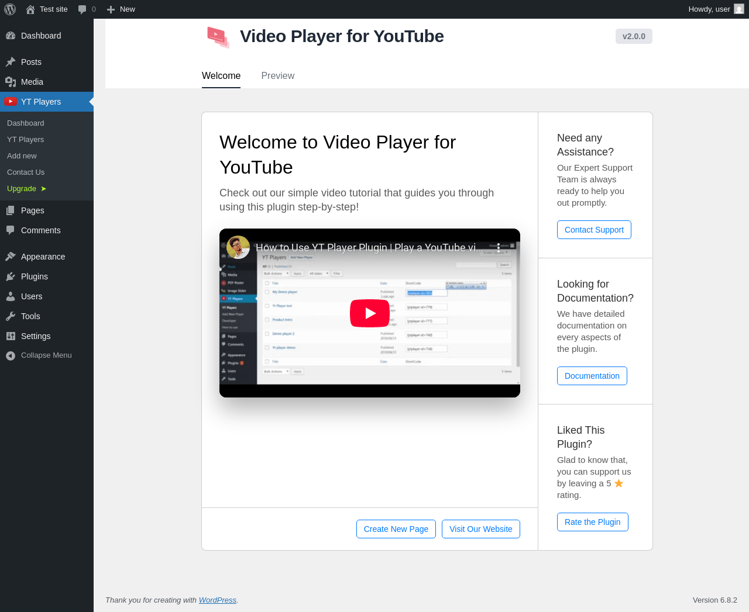This screenshot has height=612, width=749.
Task: Click the Welcome to Video Player heading
Action: (x=338, y=155)
